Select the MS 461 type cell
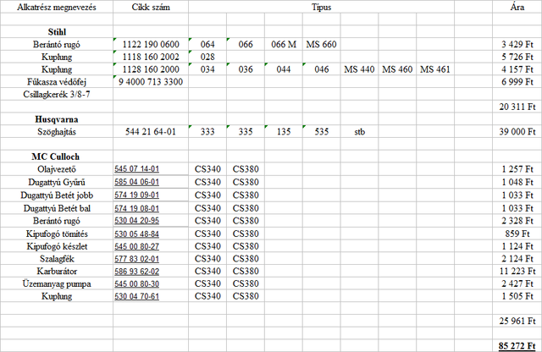542x352 pixels. pyautogui.click(x=435, y=69)
